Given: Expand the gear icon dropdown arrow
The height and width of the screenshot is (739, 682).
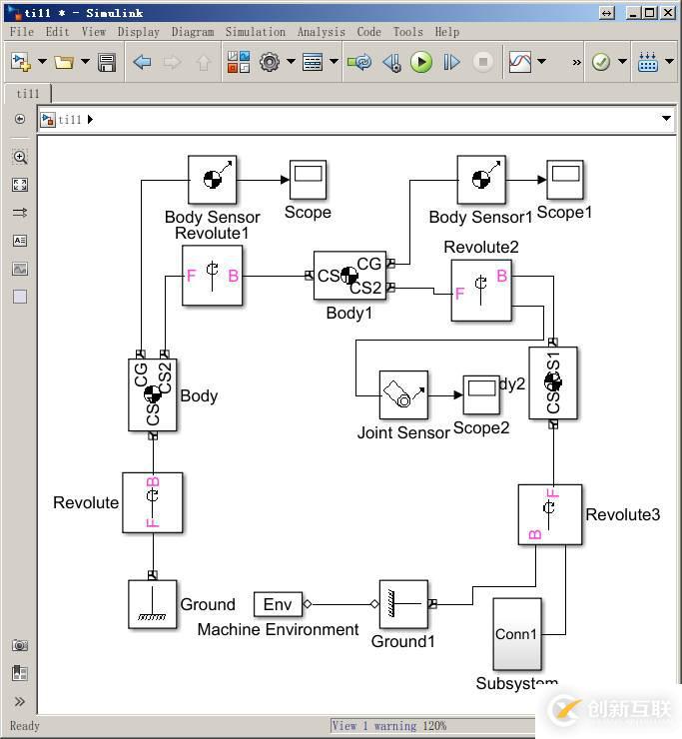Looking at the screenshot, I should [x=291, y=61].
